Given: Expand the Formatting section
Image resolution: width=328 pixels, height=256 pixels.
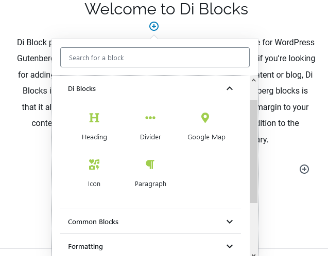Looking at the screenshot, I should 150,246.
